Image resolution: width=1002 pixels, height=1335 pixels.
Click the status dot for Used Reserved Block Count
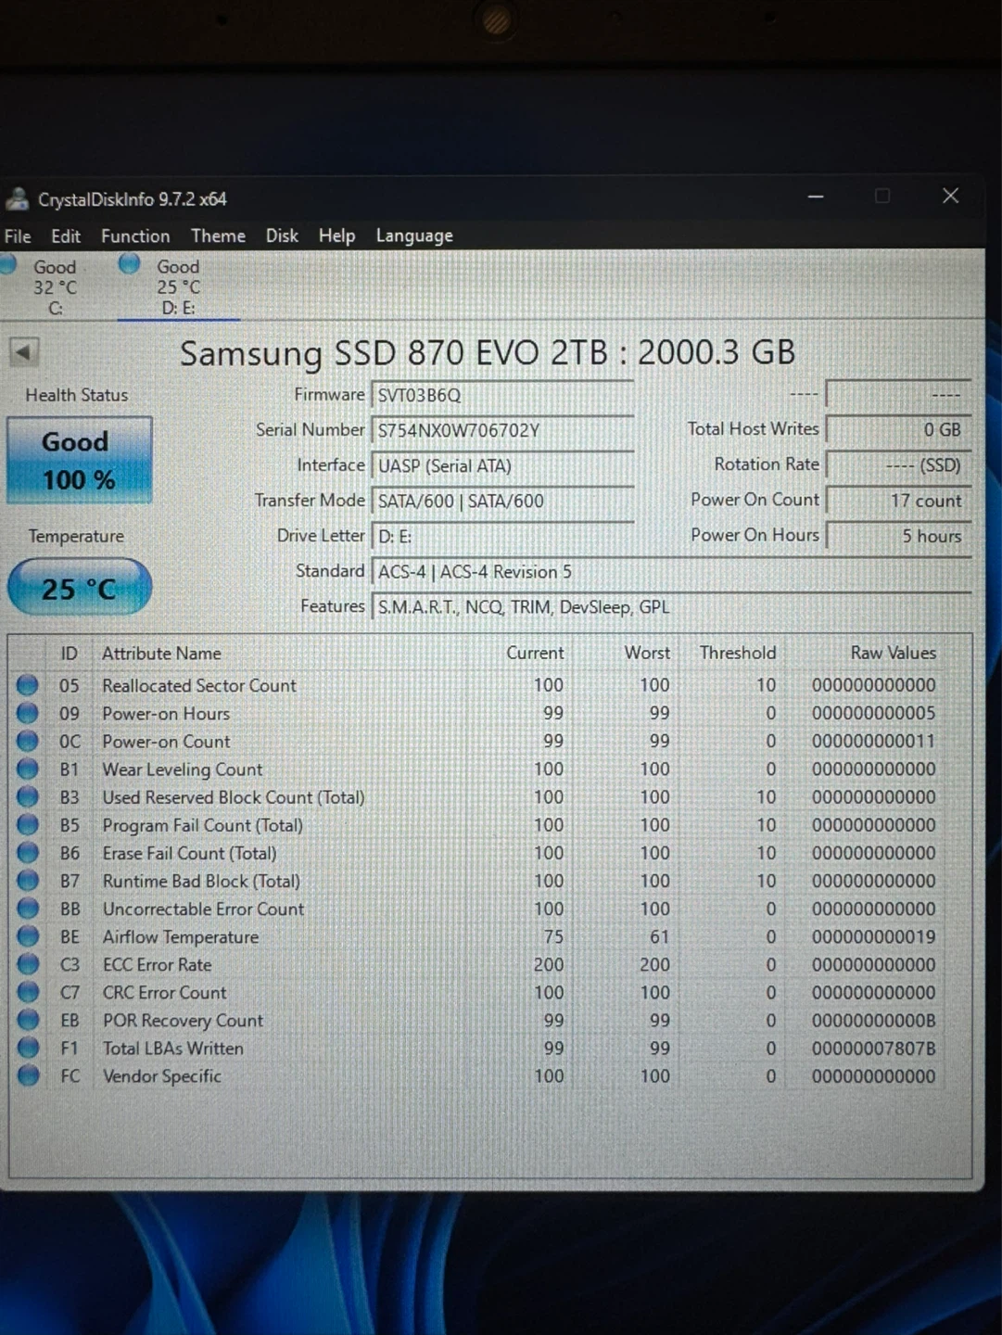click(x=28, y=796)
